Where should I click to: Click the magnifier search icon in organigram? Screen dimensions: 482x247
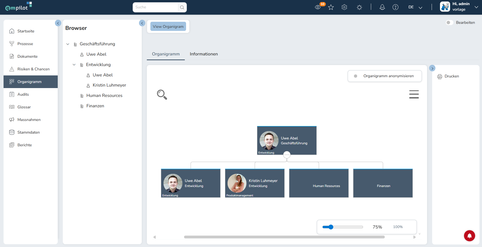162,95
